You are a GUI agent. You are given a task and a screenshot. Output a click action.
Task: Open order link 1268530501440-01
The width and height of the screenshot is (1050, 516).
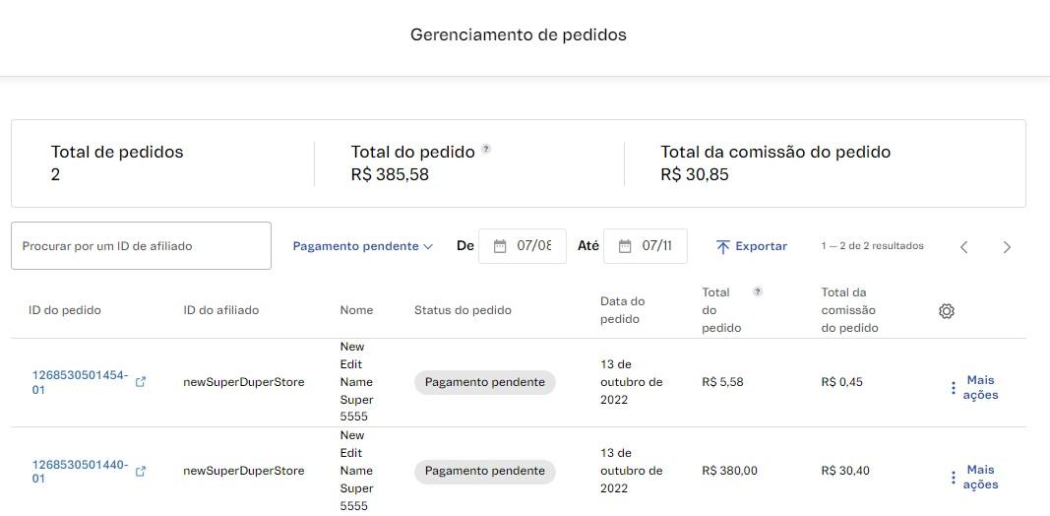click(80, 472)
